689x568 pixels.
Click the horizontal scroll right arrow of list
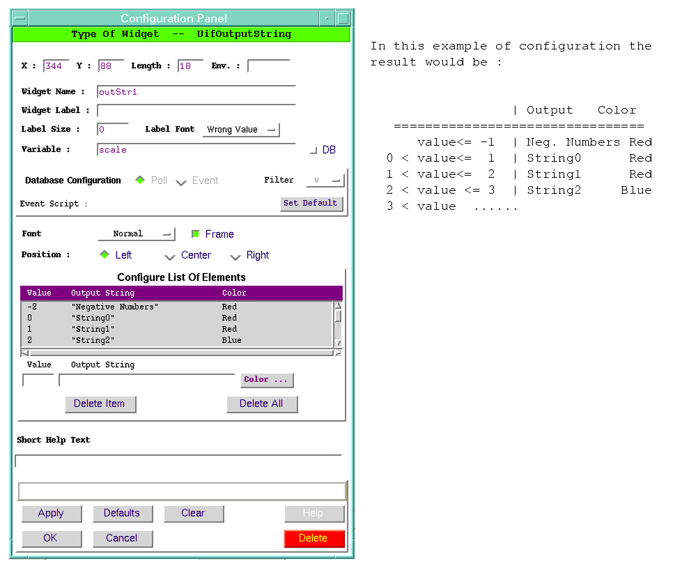point(338,353)
